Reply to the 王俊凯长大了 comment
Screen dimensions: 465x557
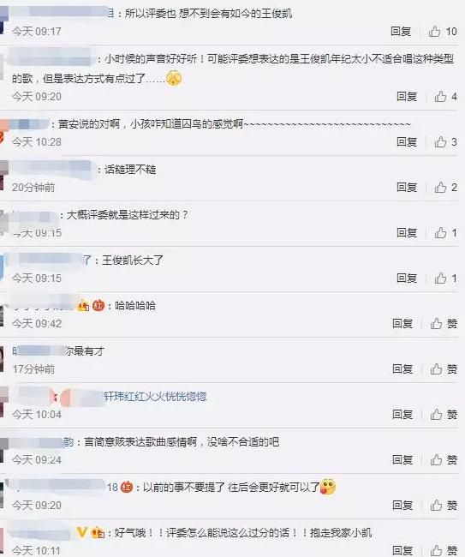click(407, 278)
